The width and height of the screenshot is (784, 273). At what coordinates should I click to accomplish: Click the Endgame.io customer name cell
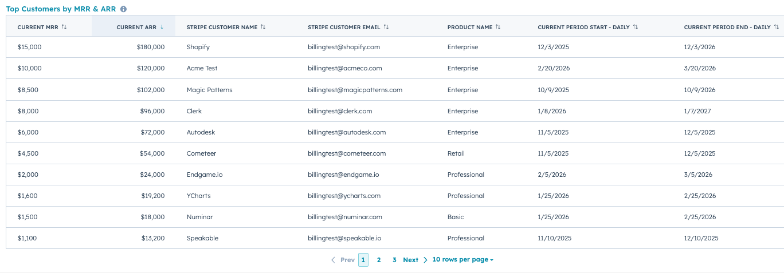pyautogui.click(x=205, y=175)
